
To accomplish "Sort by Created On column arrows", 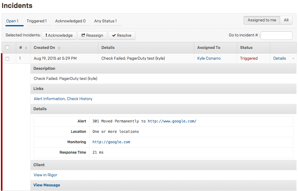I will tap(59, 48).
